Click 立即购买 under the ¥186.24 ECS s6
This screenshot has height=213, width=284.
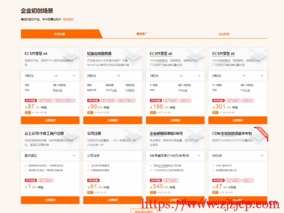175,120
